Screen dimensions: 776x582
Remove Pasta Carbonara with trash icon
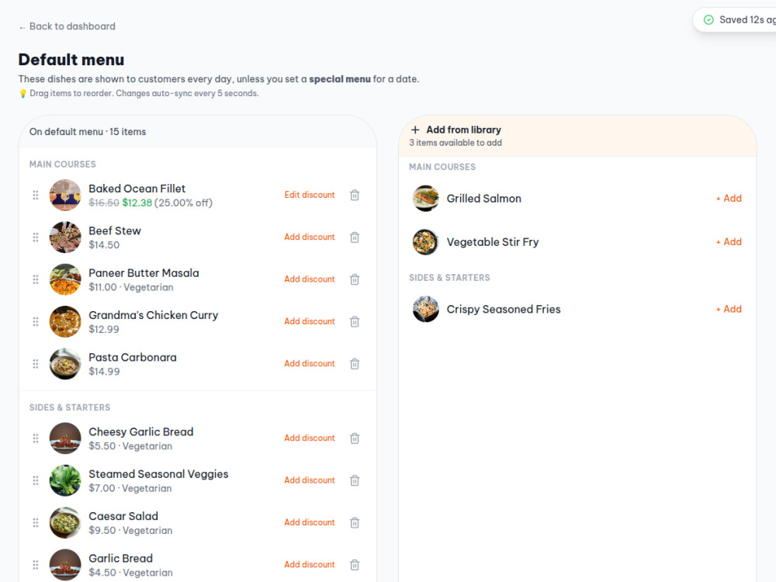click(x=355, y=364)
